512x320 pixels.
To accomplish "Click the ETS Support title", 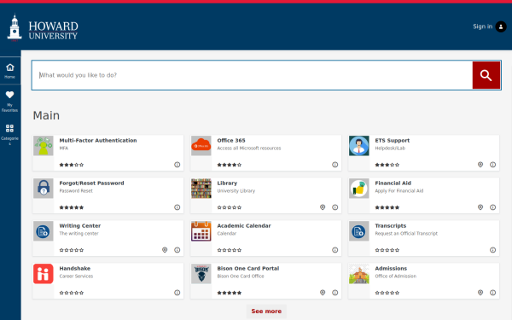I will (393, 141).
